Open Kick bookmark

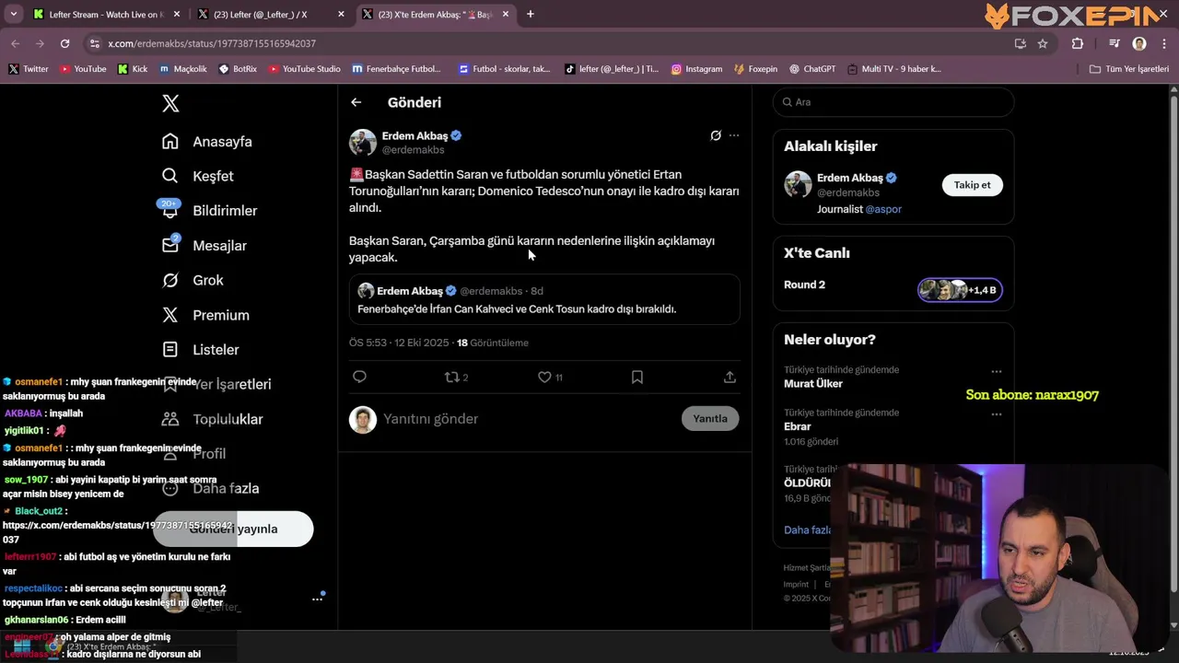pos(133,69)
